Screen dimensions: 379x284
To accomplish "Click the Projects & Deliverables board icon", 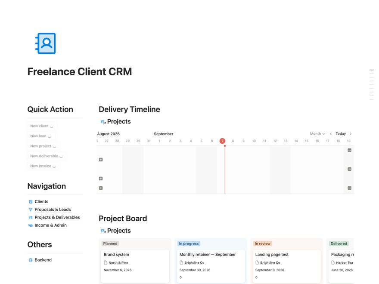I will tap(31, 218).
